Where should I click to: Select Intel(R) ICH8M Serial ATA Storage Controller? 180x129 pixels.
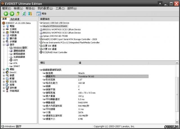(x=70, y=39)
